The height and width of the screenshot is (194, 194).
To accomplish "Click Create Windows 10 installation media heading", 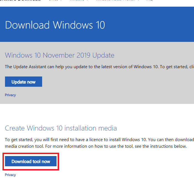I will pyautogui.click(x=61, y=128).
